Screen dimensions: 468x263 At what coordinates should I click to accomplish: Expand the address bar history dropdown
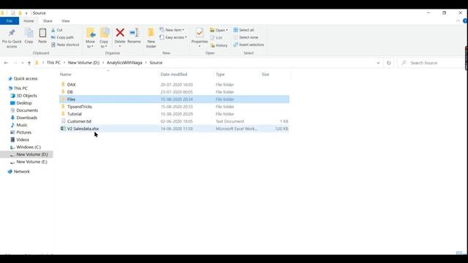point(378,63)
